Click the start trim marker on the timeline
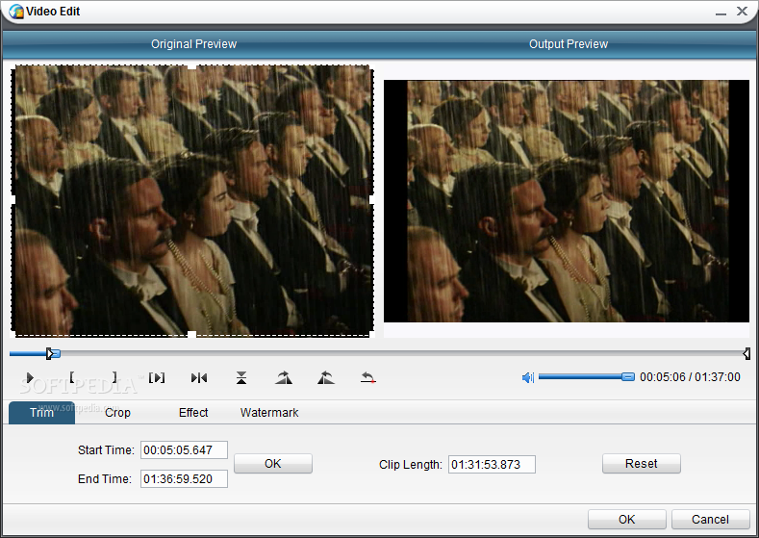 [49, 353]
